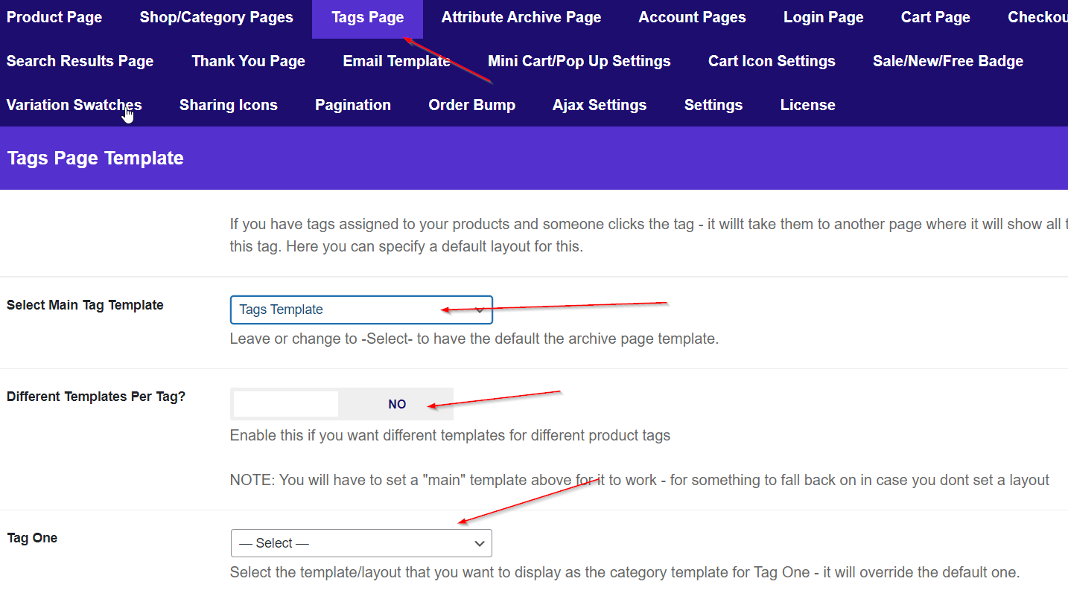Go to Account Pages tab
1068x593 pixels.
[692, 17]
